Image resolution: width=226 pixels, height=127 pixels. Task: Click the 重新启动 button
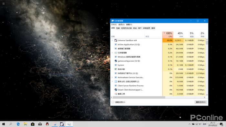pos(200,102)
